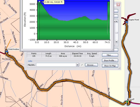The width and height of the screenshot is (140, 107).
Task: Click the scroll-down arrow of the points list
Action: (x=117, y=42)
